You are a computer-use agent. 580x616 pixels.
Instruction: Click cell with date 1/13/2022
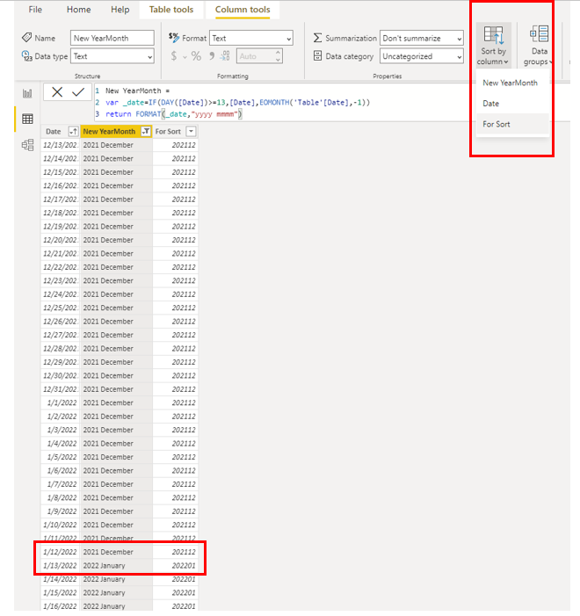pyautogui.click(x=60, y=566)
